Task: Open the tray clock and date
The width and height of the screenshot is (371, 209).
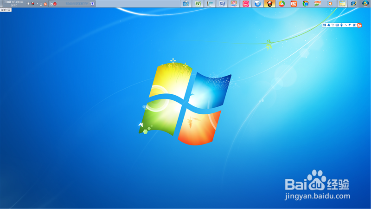Action: coord(14,4)
